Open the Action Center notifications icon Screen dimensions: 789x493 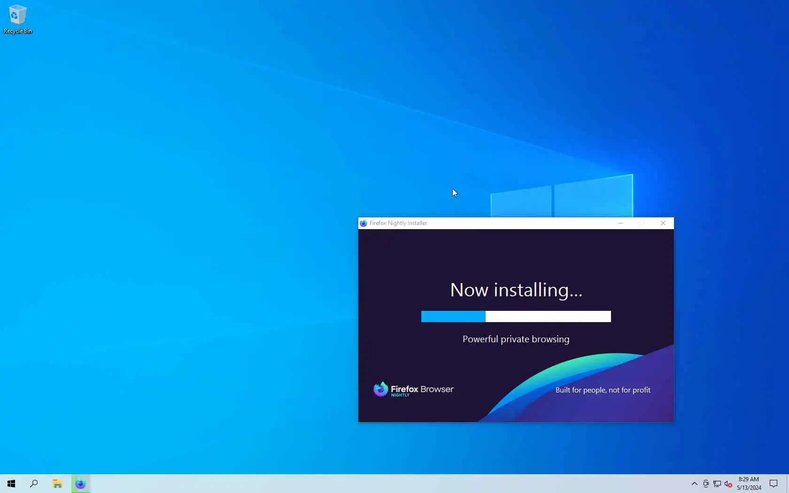[x=774, y=484]
